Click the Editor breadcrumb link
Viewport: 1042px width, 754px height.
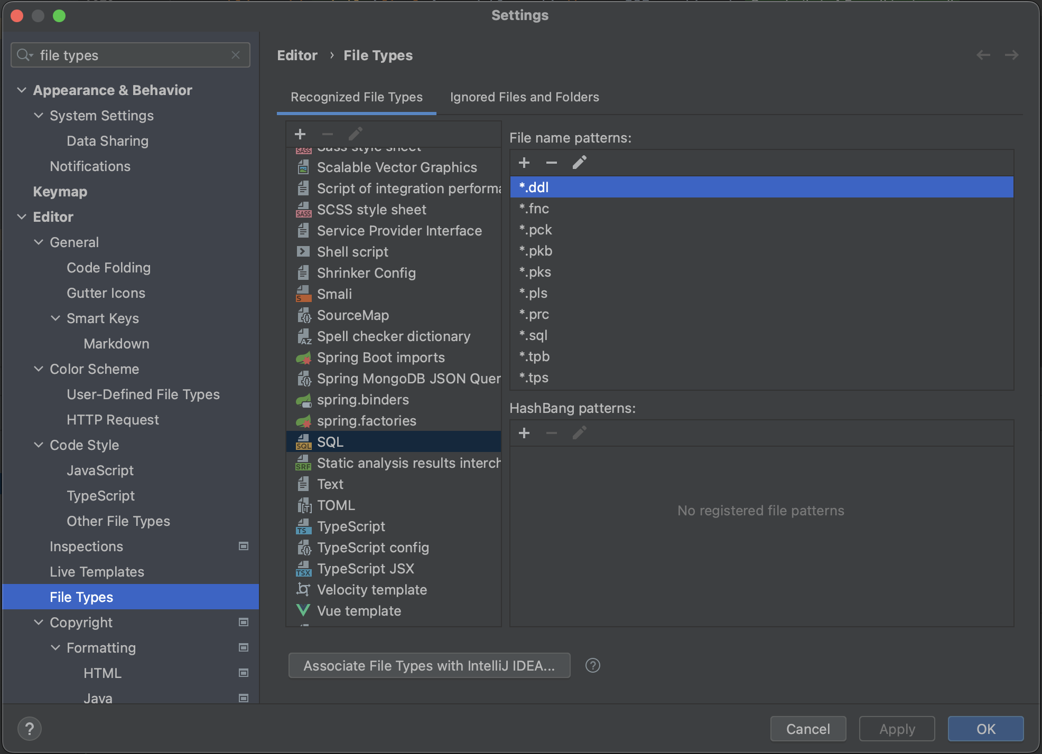(297, 55)
